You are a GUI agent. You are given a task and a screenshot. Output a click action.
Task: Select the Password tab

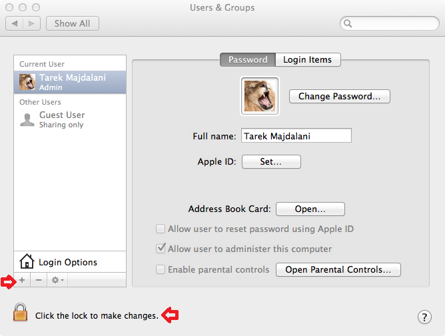point(248,59)
